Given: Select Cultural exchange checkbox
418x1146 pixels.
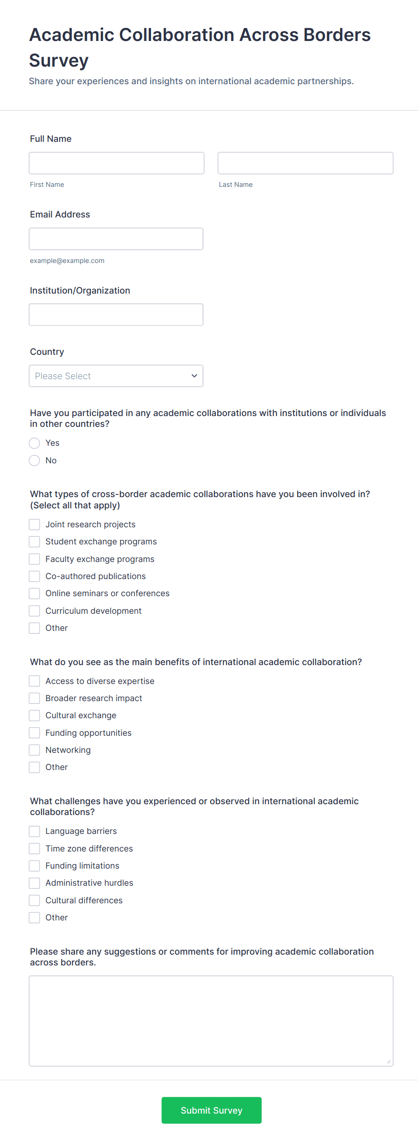Looking at the screenshot, I should pyautogui.click(x=35, y=715).
